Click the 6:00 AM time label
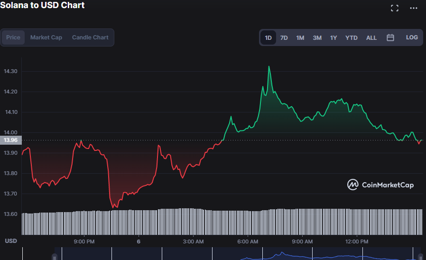The width and height of the screenshot is (426, 260). coord(248,241)
